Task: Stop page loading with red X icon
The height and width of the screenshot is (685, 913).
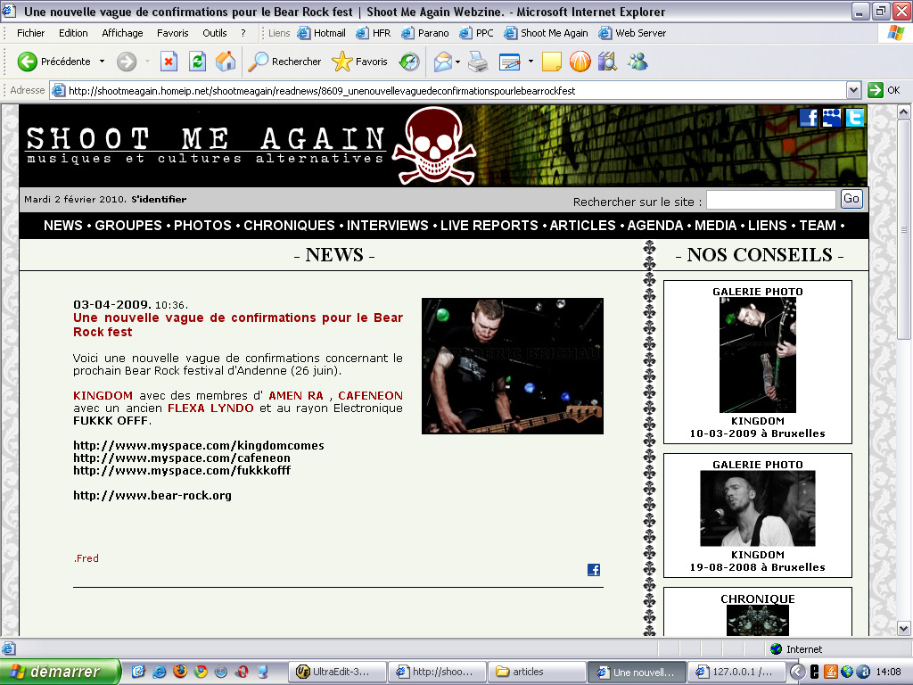Action: [x=169, y=62]
